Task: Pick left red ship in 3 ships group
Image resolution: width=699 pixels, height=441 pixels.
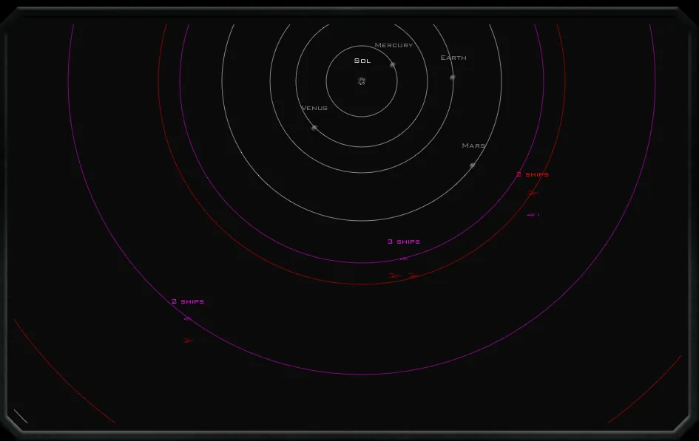Action: [394, 276]
